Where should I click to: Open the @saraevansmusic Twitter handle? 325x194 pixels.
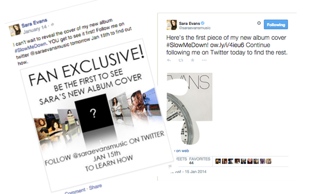point(195,28)
